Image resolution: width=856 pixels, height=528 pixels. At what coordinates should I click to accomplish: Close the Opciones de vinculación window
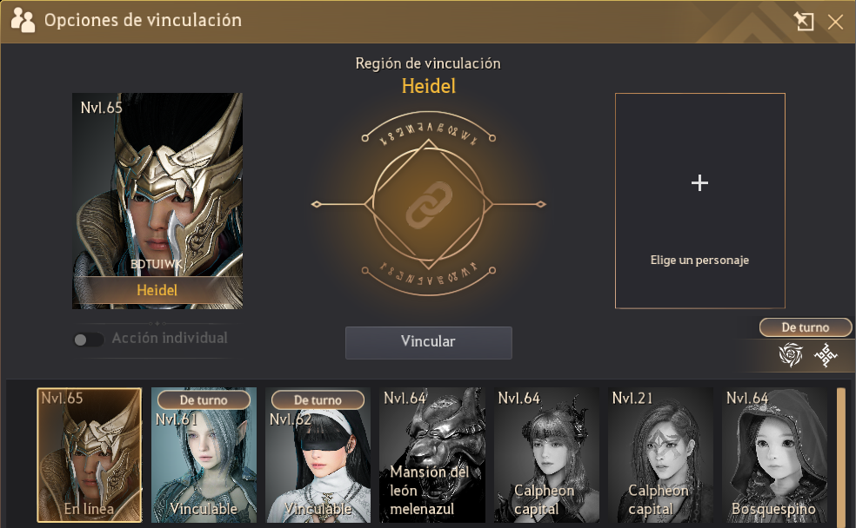(835, 22)
